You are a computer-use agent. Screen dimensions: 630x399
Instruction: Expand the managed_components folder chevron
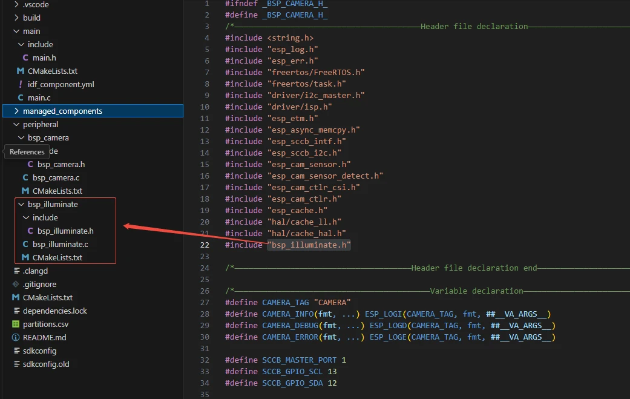16,111
